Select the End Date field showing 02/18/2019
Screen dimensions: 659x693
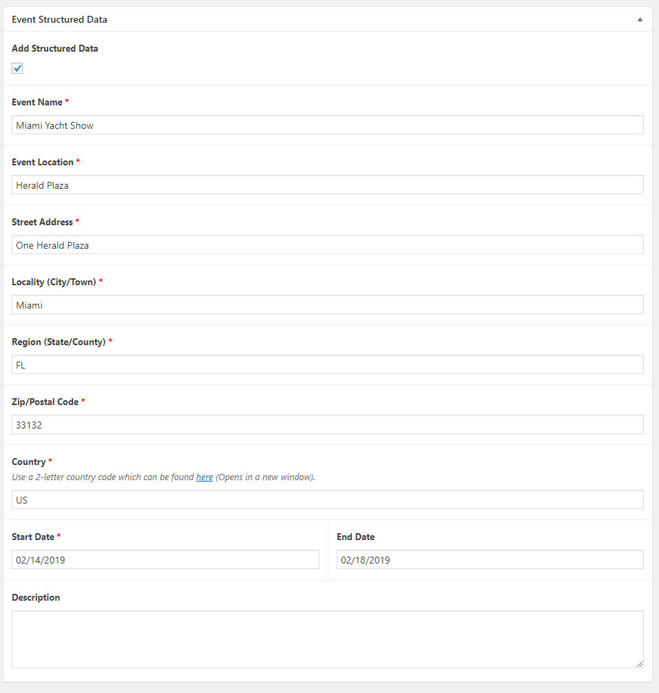(490, 559)
